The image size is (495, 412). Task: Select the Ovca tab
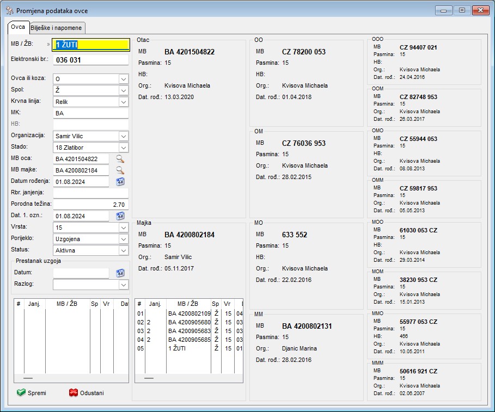click(x=18, y=27)
